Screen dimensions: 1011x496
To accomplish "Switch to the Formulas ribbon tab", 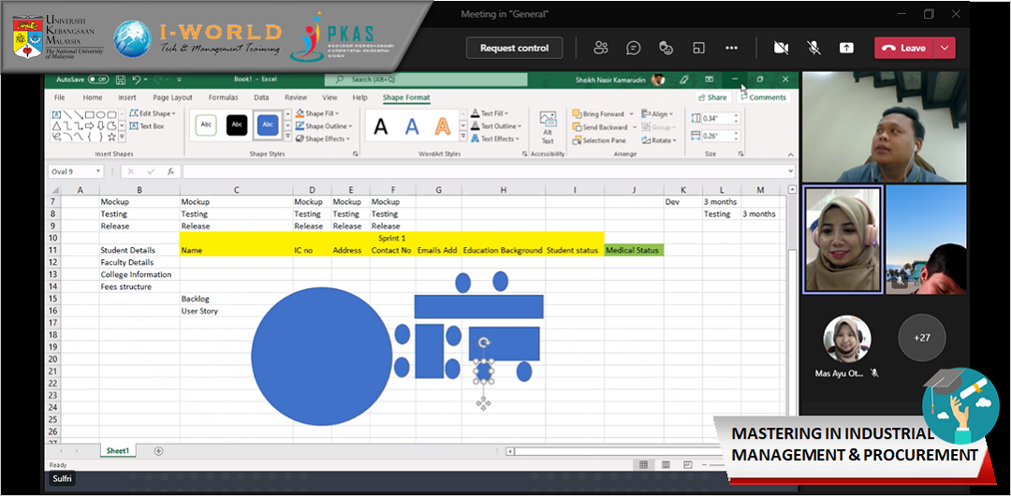I will [223, 97].
